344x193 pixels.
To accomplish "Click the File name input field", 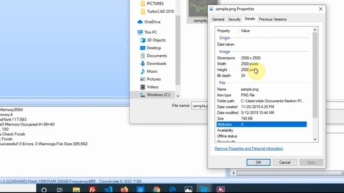I will click(199, 106).
